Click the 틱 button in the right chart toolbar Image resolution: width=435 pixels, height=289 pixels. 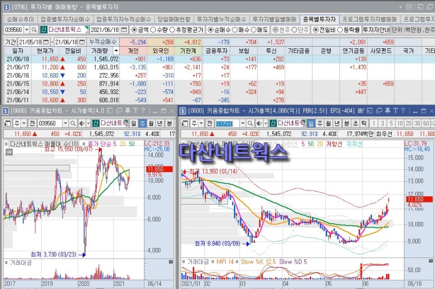pyautogui.click(x=364, y=123)
